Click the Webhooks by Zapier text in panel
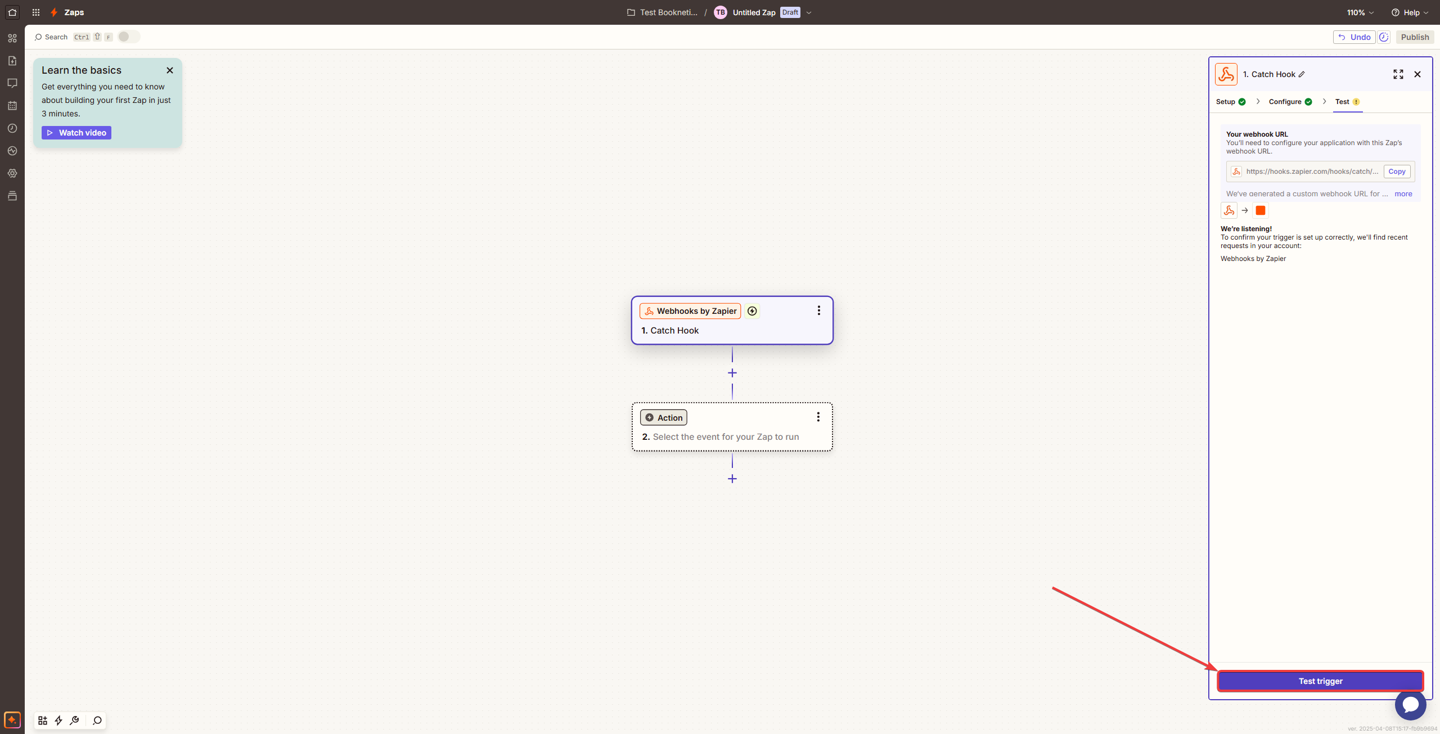This screenshot has width=1440, height=734. tap(1253, 259)
